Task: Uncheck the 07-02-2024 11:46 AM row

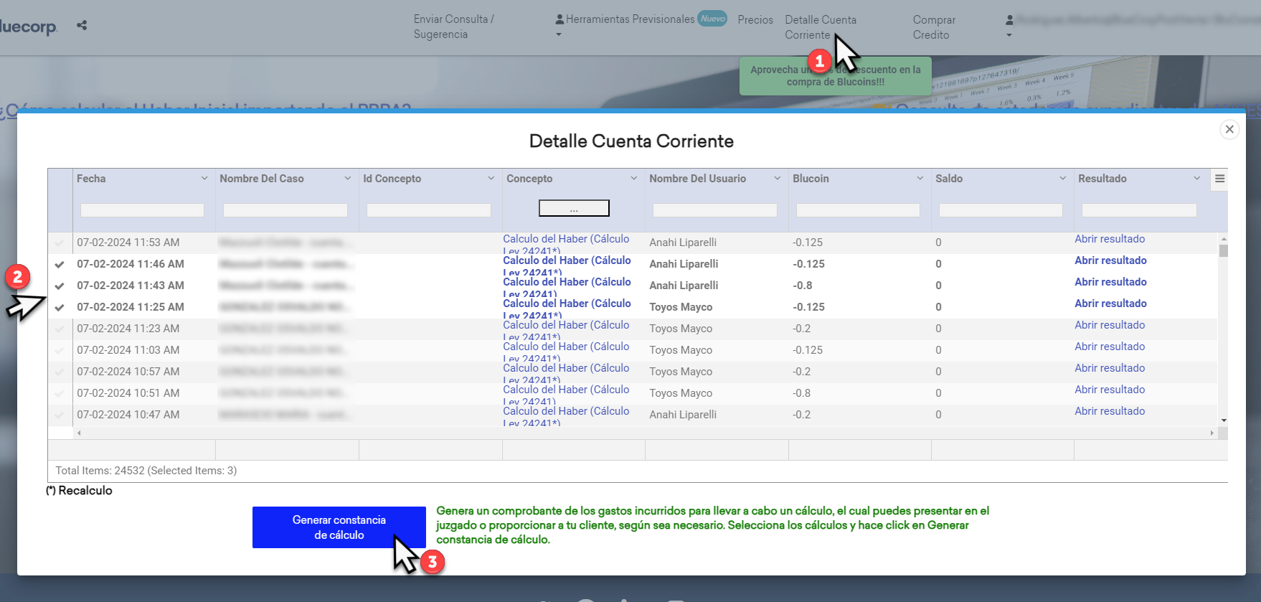Action: [x=60, y=264]
